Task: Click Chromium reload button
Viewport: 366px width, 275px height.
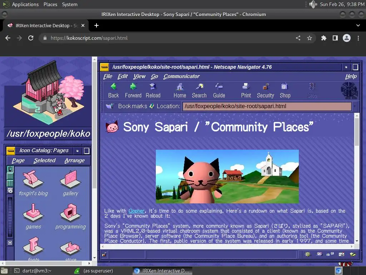Action: [31, 38]
